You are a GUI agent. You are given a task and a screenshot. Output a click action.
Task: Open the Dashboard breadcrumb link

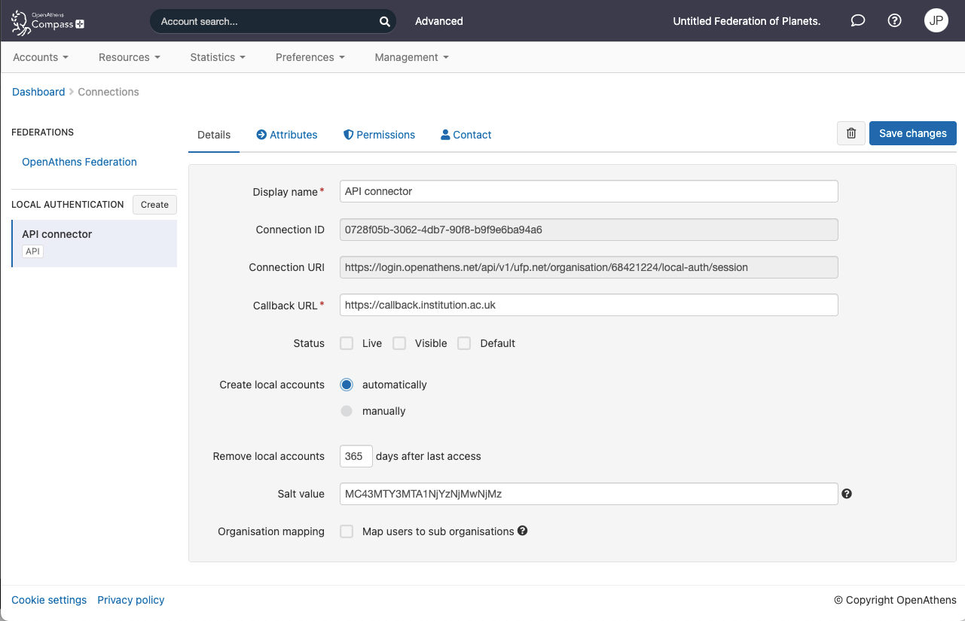(38, 91)
